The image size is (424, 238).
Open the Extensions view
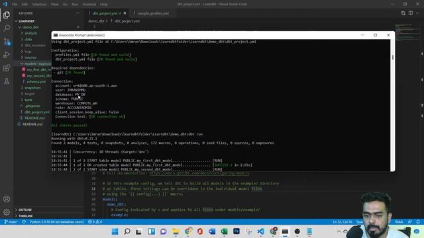(x=7, y=68)
